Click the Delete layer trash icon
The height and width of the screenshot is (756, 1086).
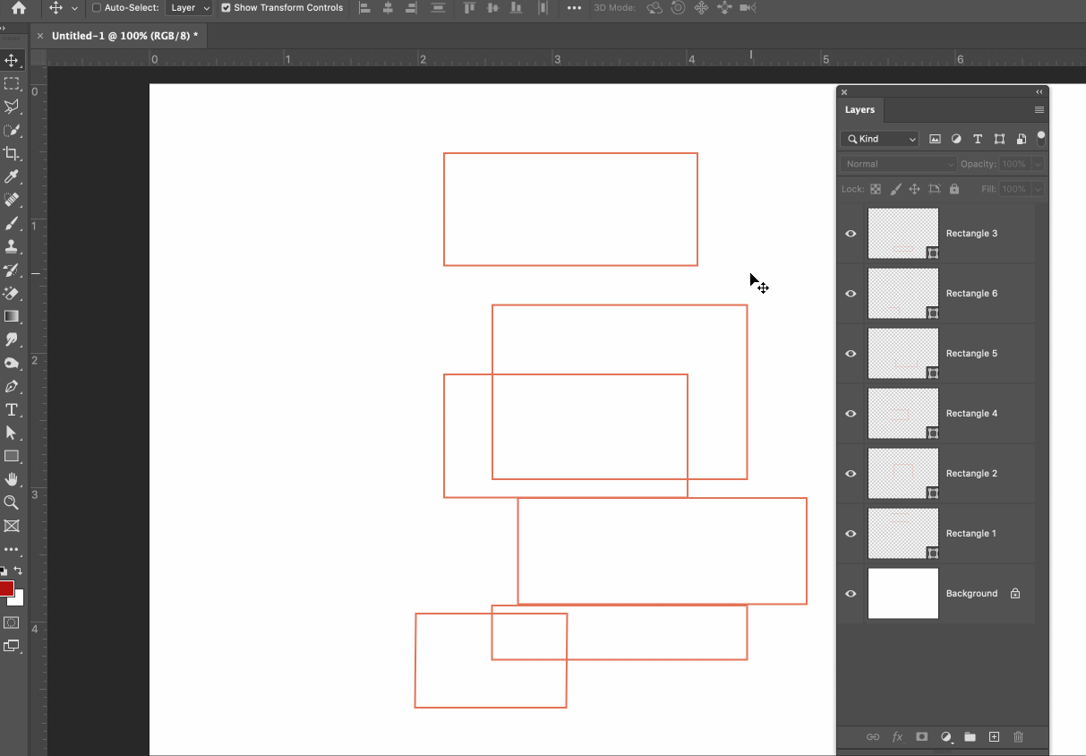pyautogui.click(x=1018, y=737)
